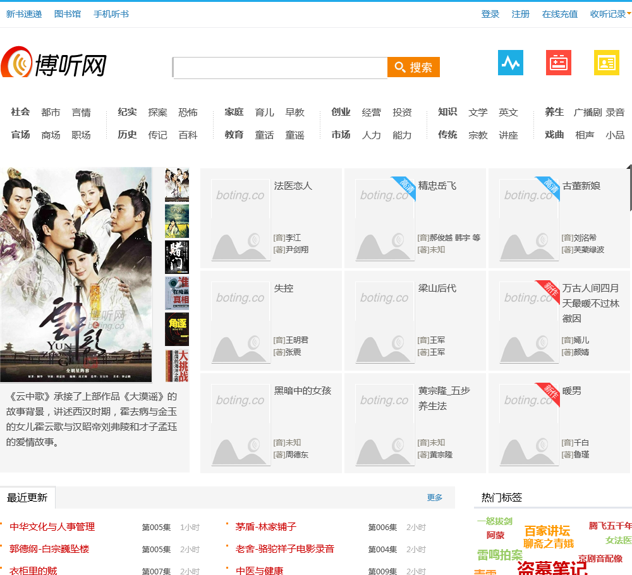Select the 最近更新 tab
This screenshot has height=575, width=632.
tap(27, 498)
